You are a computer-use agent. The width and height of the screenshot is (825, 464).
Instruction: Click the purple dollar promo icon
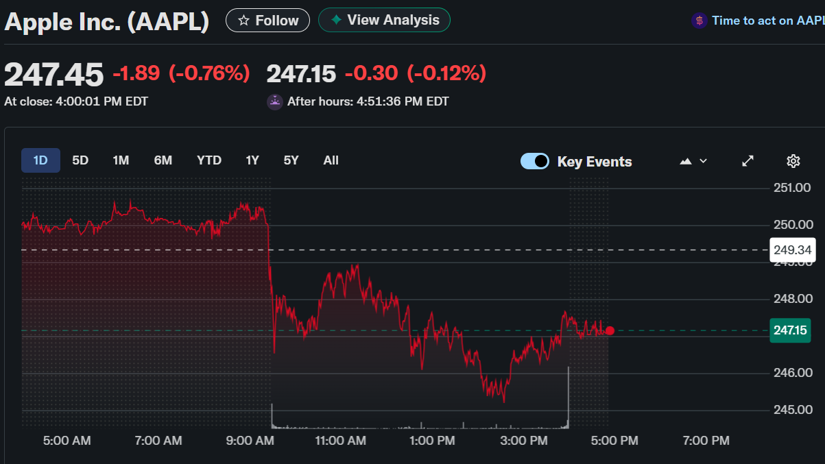click(x=699, y=21)
